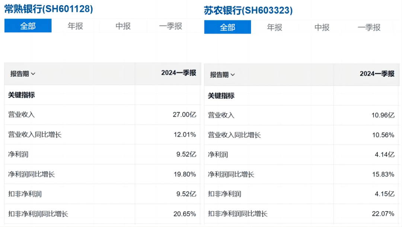The image size is (402, 227).
Task: Select 净利润 row label for 苏农银行
Action: pos(218,155)
